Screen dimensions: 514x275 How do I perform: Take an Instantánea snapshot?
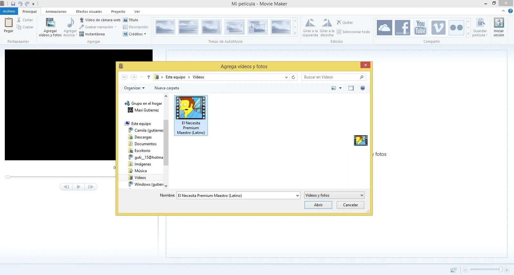[92, 34]
